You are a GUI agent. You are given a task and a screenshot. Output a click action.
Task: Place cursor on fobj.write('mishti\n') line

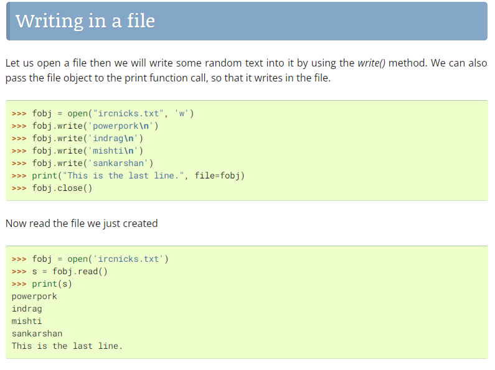[88, 150]
